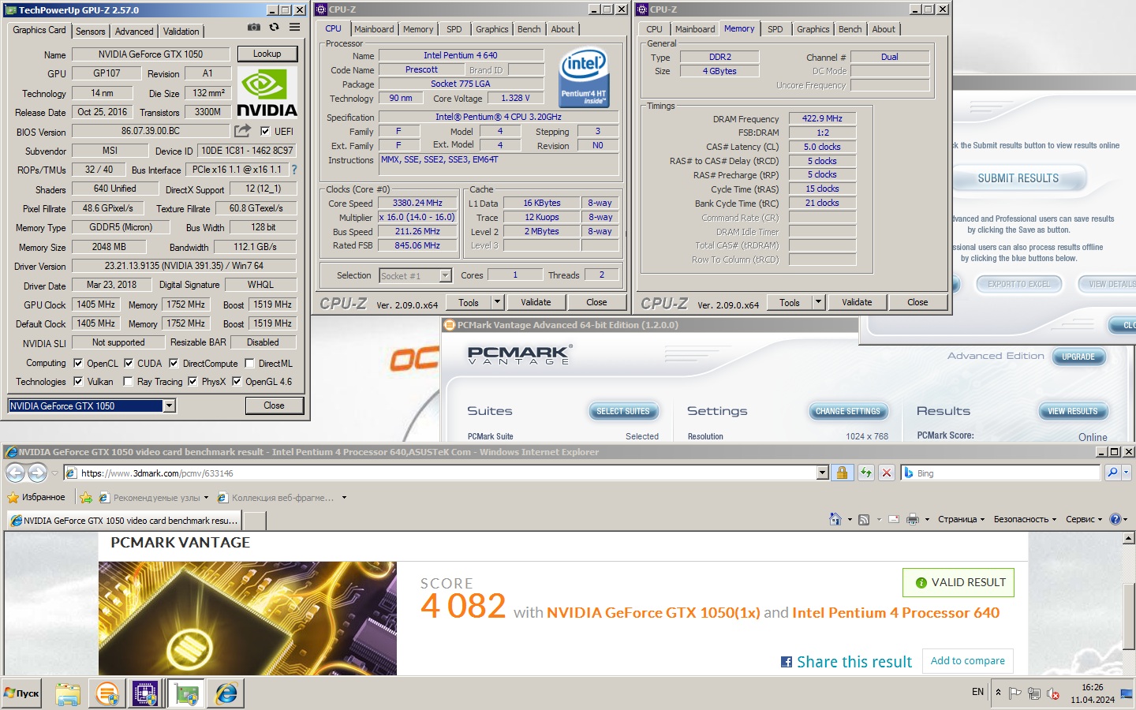Click Bus Interface question mark icon
The height and width of the screenshot is (710, 1136).
(294, 170)
